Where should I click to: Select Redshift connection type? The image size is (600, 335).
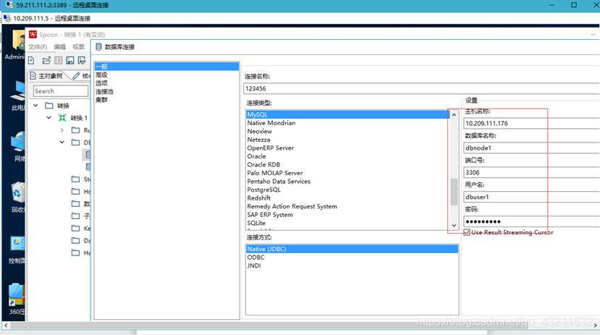[x=347, y=198]
